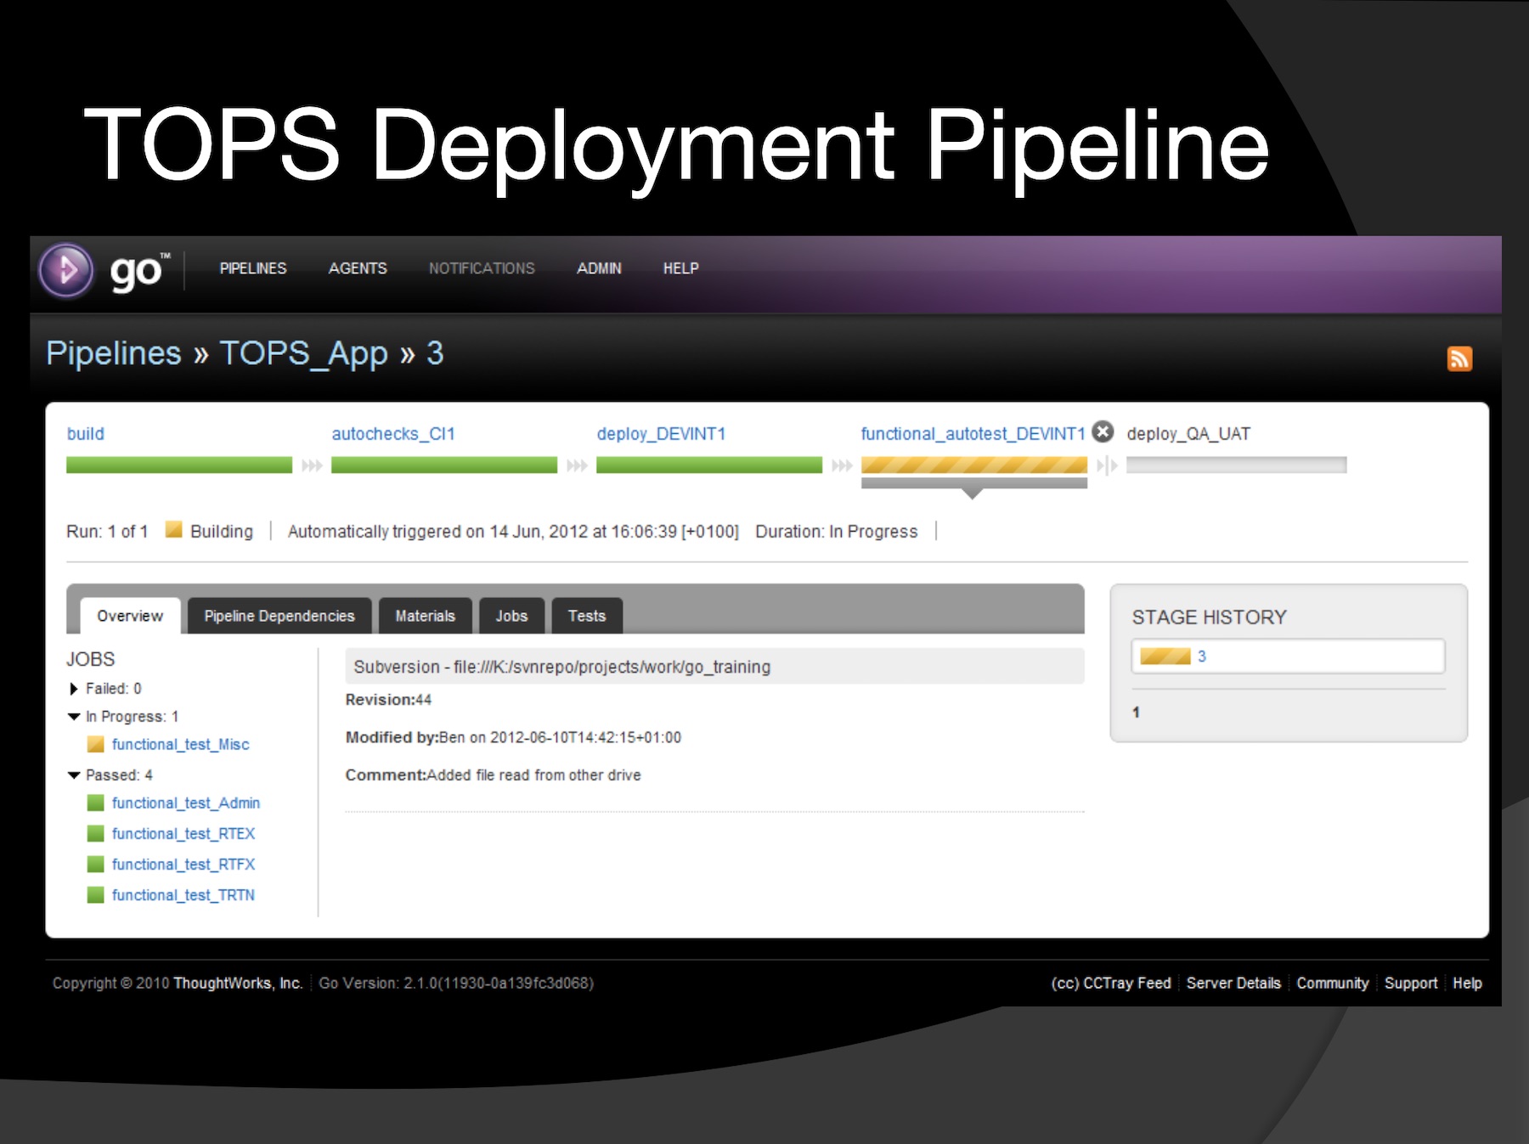
Task: Click green status icon of functional_test_Admin
Action: click(x=95, y=803)
